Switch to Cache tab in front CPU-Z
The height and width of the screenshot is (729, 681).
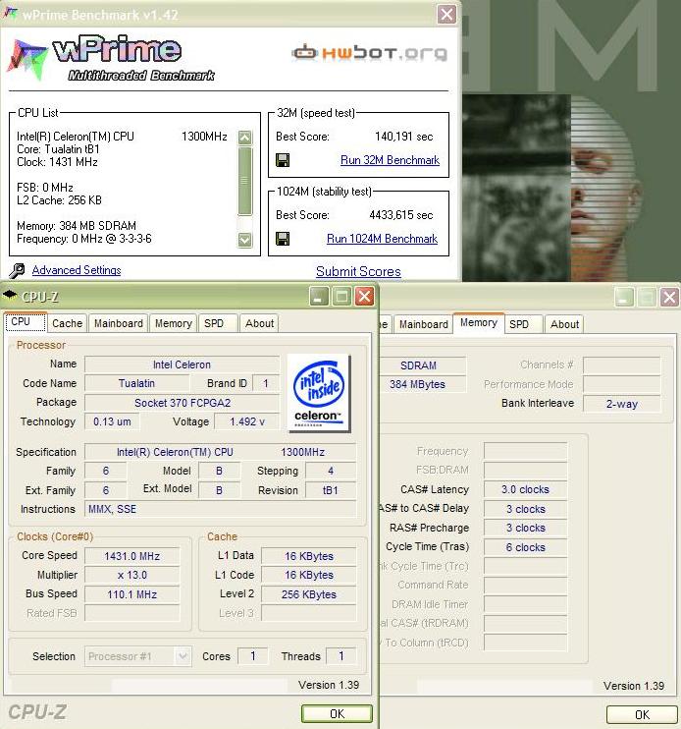point(68,323)
